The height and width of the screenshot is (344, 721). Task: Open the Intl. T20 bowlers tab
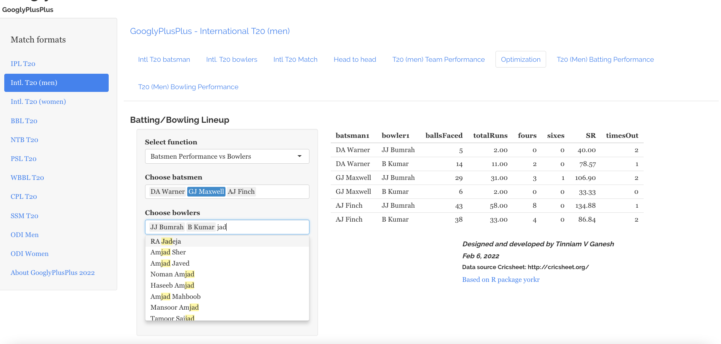point(232,59)
